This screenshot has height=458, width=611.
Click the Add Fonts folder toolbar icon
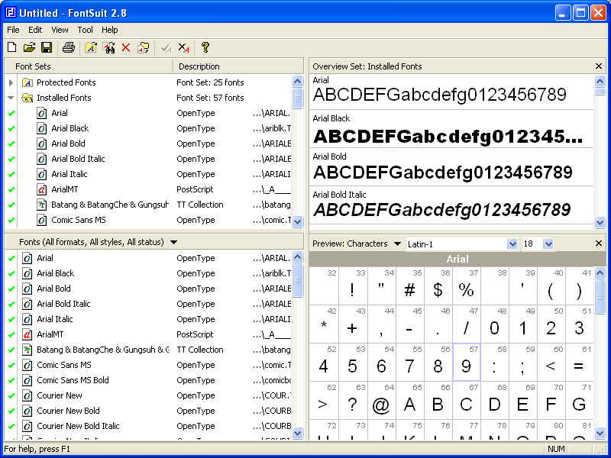144,47
